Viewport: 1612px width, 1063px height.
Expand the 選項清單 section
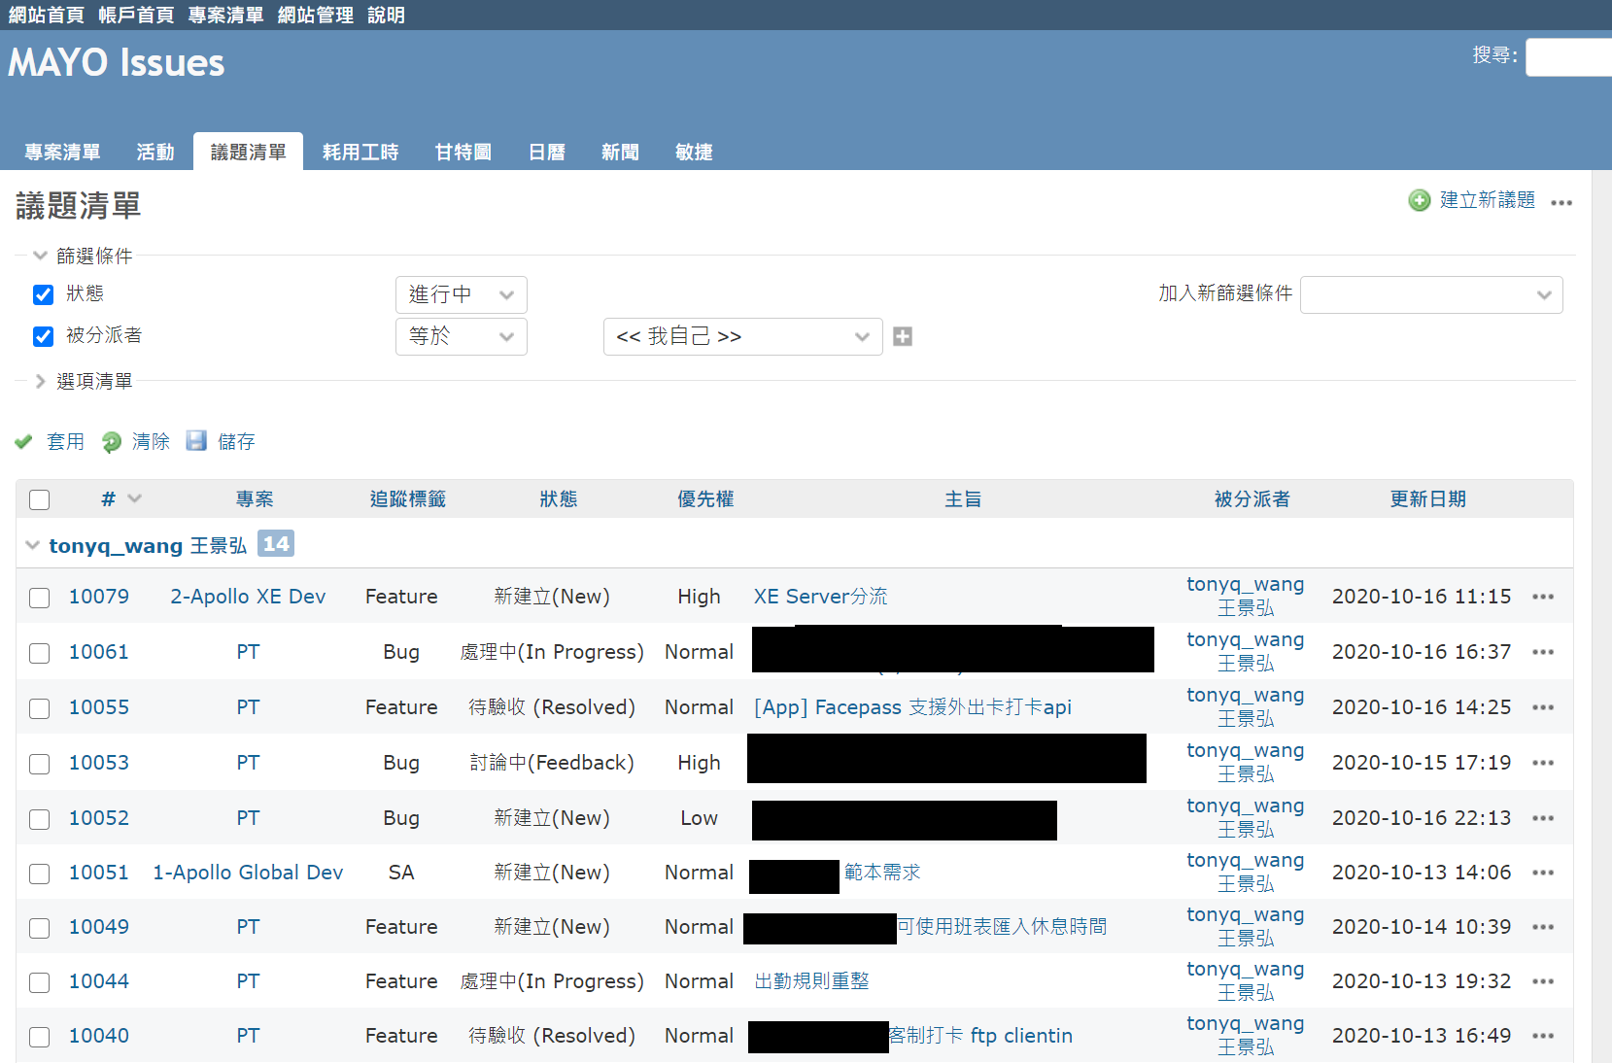84,381
